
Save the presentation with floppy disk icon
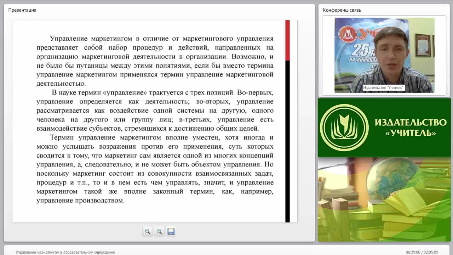click(x=171, y=231)
